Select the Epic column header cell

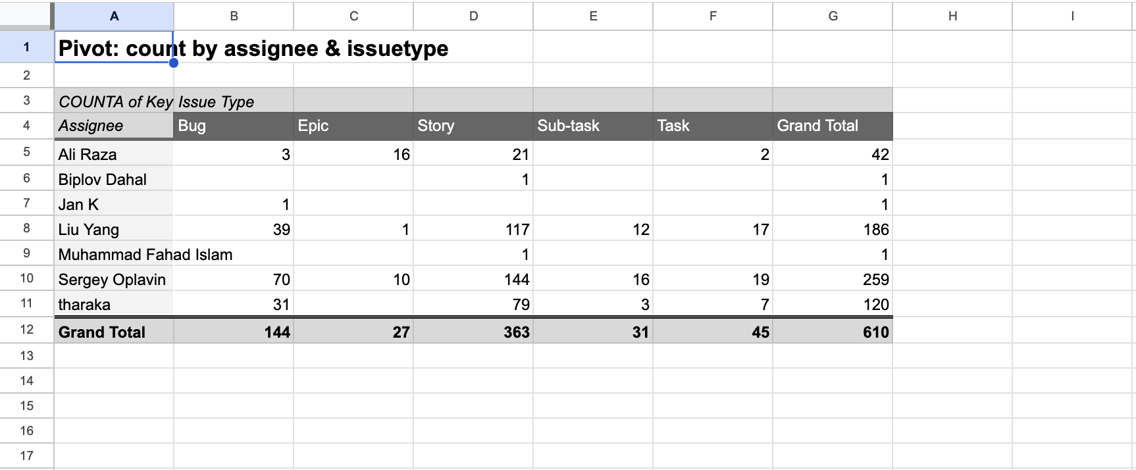pyautogui.click(x=353, y=126)
